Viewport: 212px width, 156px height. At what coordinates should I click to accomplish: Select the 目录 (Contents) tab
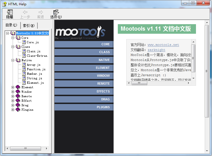pyautogui.click(x=11, y=25)
